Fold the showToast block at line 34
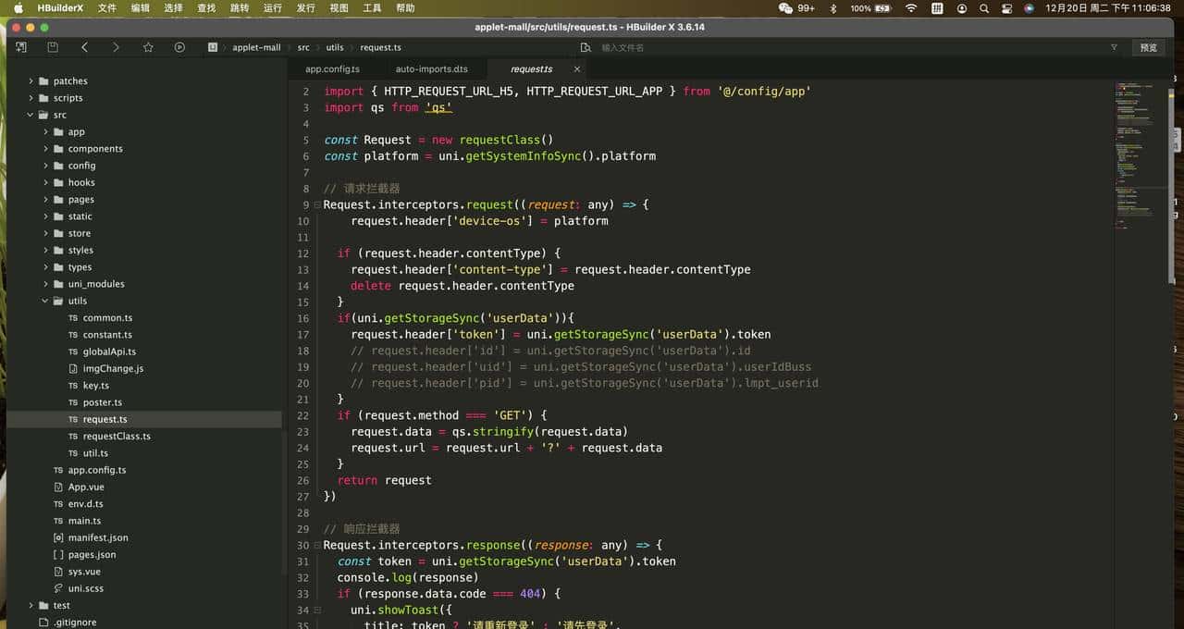This screenshot has height=629, width=1184. [x=317, y=610]
